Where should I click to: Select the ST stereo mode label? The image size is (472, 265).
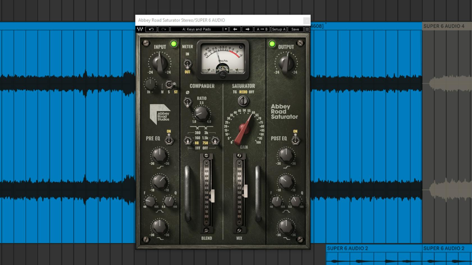[176, 92]
